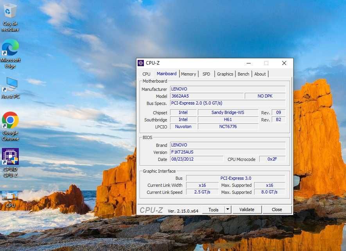Click the Bus Specs PCI-Express 2.0 field
346x251 pixels.
click(228, 103)
